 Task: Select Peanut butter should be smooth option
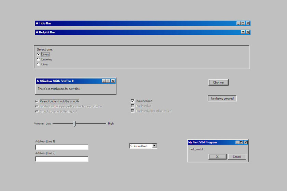[37, 101]
